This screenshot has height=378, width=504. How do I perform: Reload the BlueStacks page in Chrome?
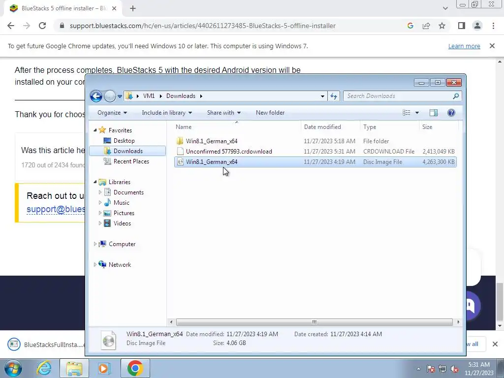[42, 26]
